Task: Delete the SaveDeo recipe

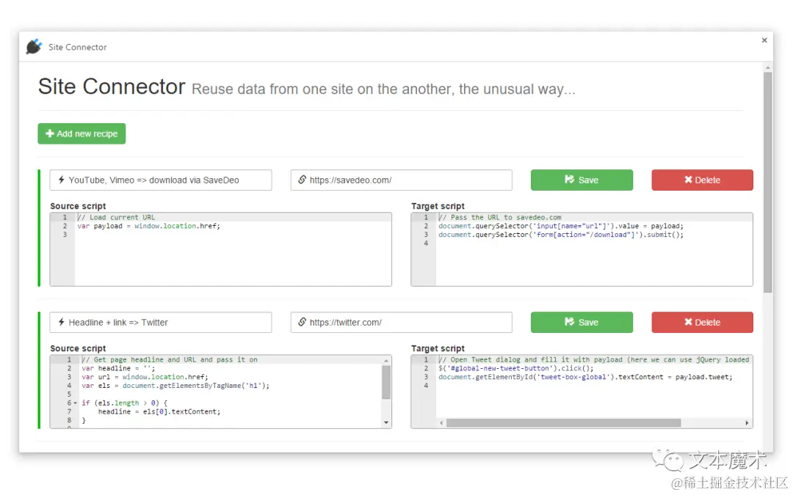Action: [702, 180]
